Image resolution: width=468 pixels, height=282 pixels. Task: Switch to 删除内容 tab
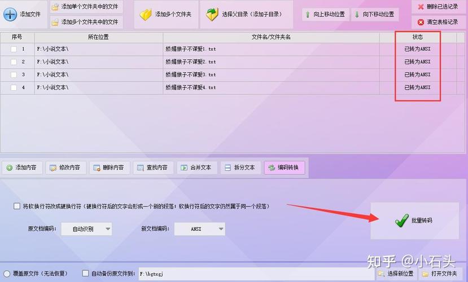click(x=110, y=168)
